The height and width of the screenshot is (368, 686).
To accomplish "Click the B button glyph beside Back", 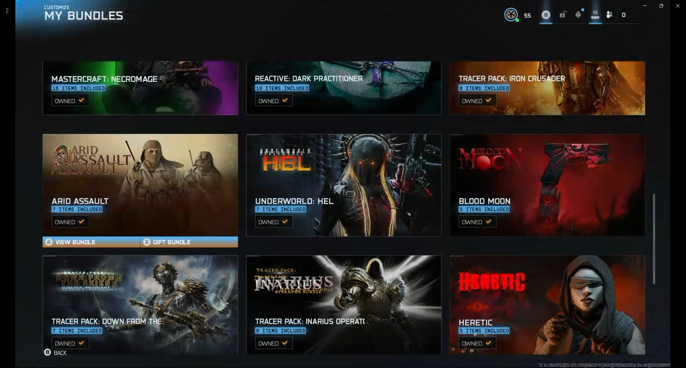I will click(48, 352).
